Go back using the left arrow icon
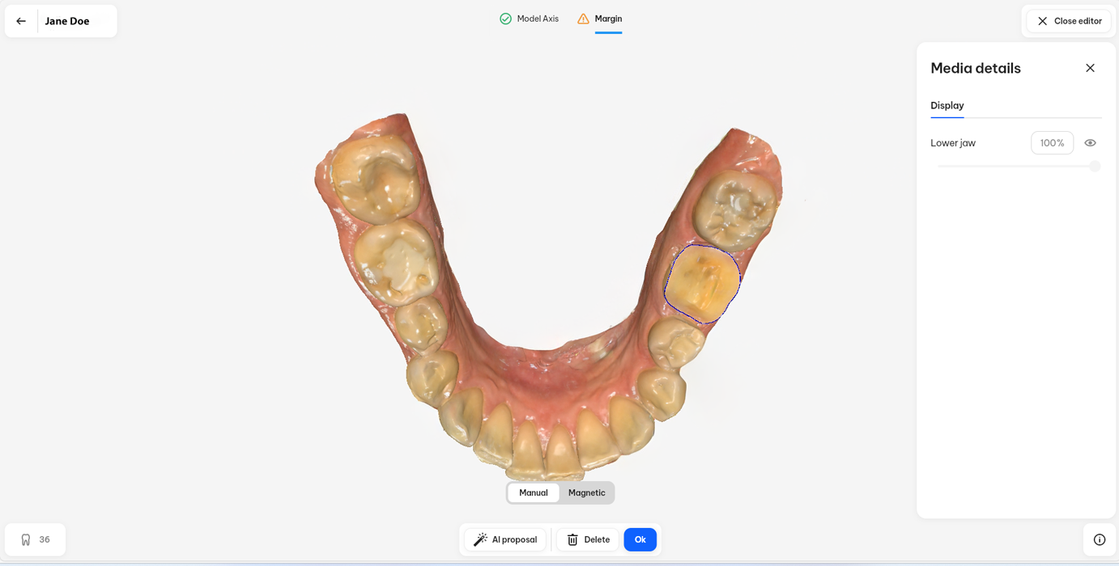Image resolution: width=1119 pixels, height=566 pixels. (21, 21)
